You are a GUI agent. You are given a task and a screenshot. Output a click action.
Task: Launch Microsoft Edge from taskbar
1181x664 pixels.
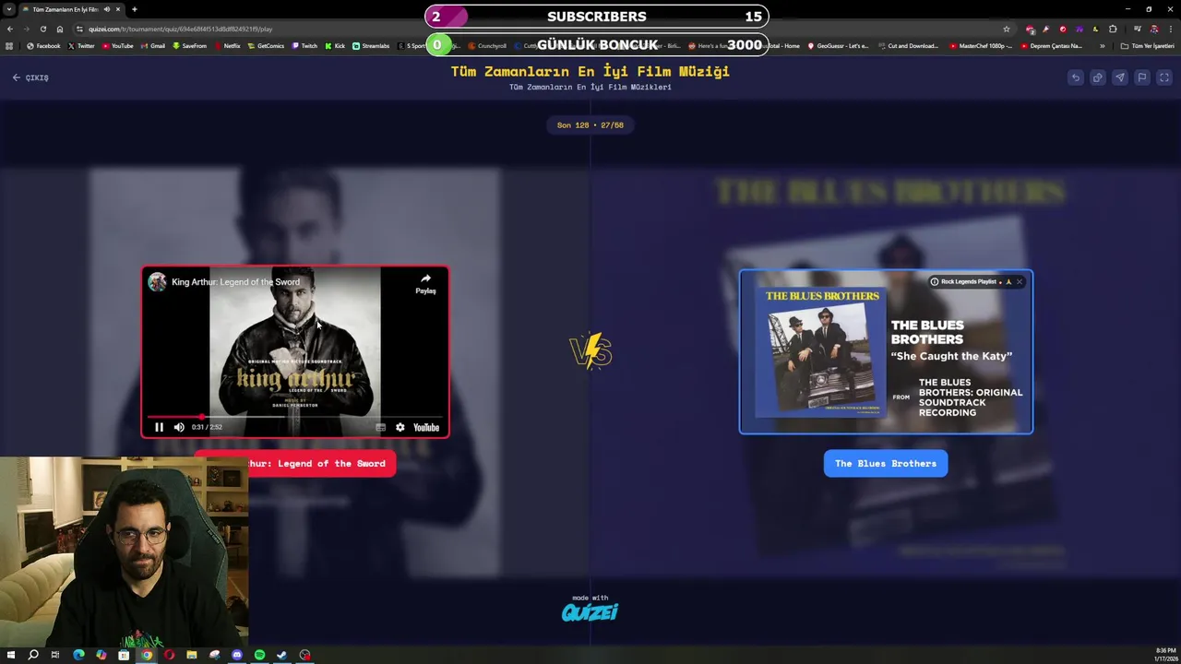(x=78, y=655)
